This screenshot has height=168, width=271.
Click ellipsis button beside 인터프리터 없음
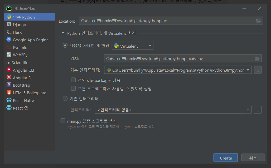[x=258, y=110]
